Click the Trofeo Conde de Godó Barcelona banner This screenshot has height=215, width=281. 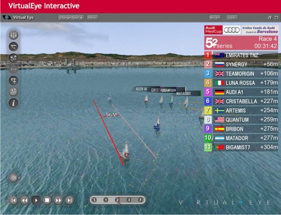tap(260, 30)
